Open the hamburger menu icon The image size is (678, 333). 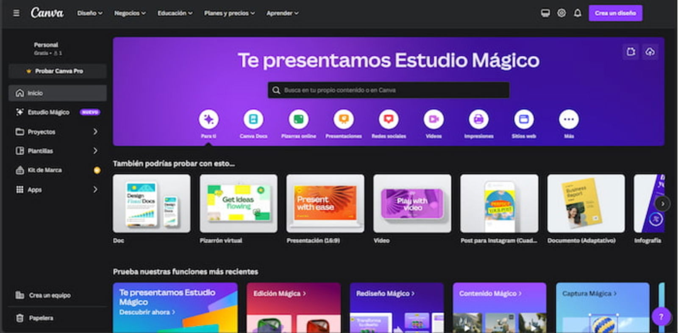click(16, 13)
